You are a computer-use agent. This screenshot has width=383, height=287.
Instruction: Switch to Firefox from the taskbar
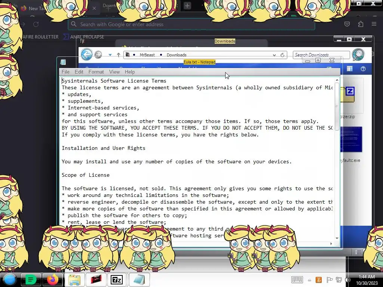(x=52, y=280)
